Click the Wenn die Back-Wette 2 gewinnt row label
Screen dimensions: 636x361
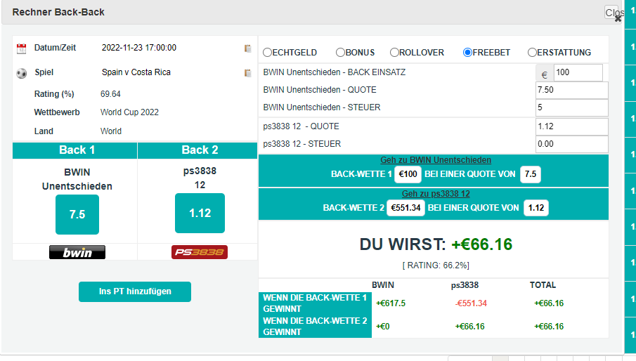[x=315, y=326]
